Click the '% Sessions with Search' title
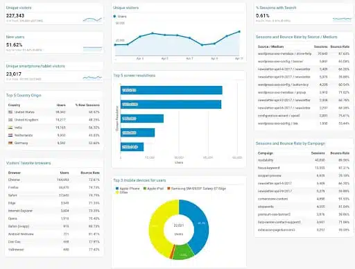Viewport: 355px width, 269px height. pos(276,8)
